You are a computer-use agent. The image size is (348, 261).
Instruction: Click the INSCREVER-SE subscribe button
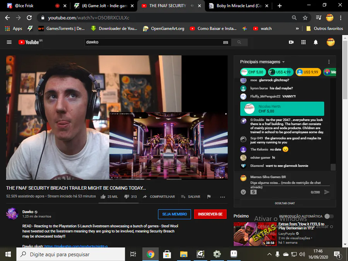click(210, 214)
